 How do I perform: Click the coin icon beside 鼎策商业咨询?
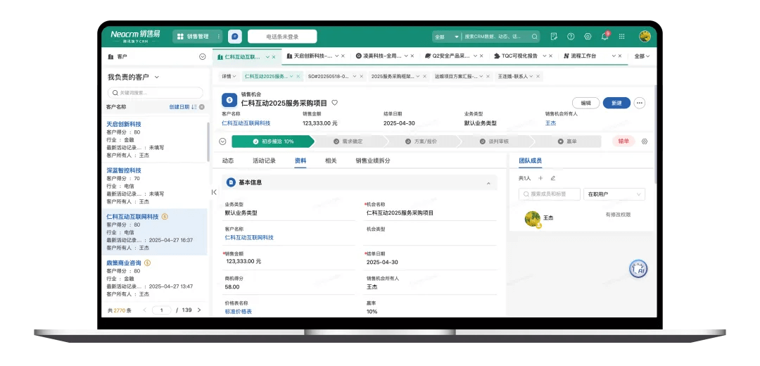[147, 263]
